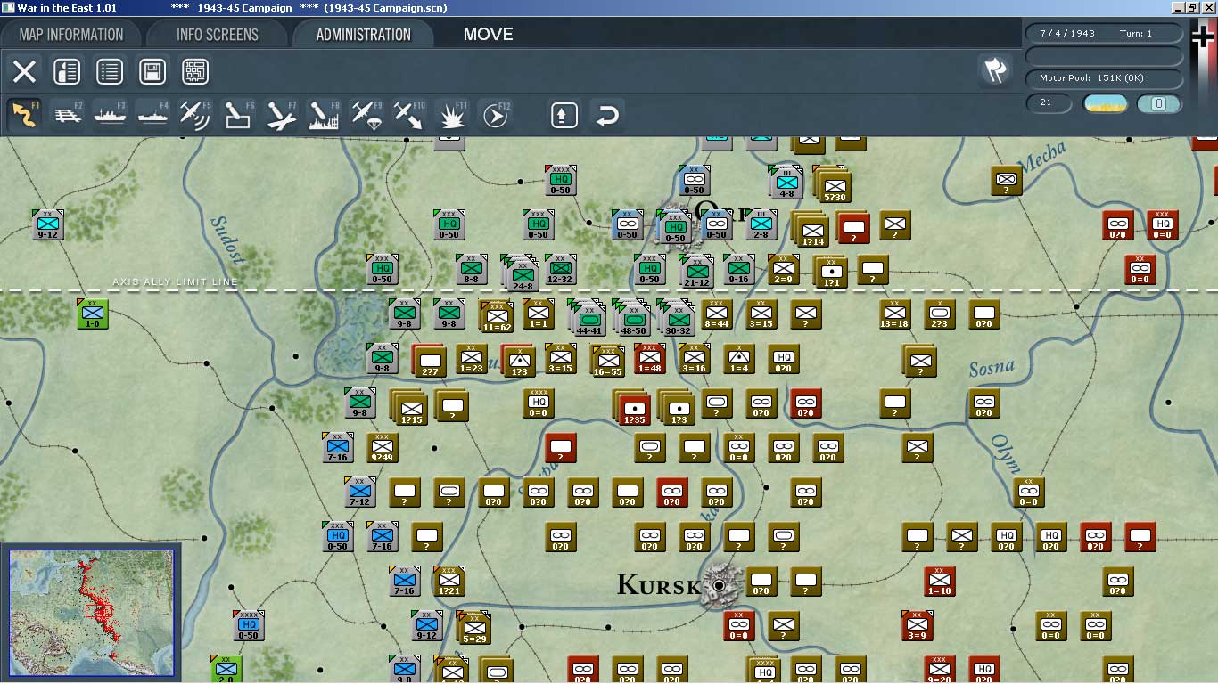Select the red 1?35 artillery stack
Screen dimensions: 1218x684
coord(631,405)
